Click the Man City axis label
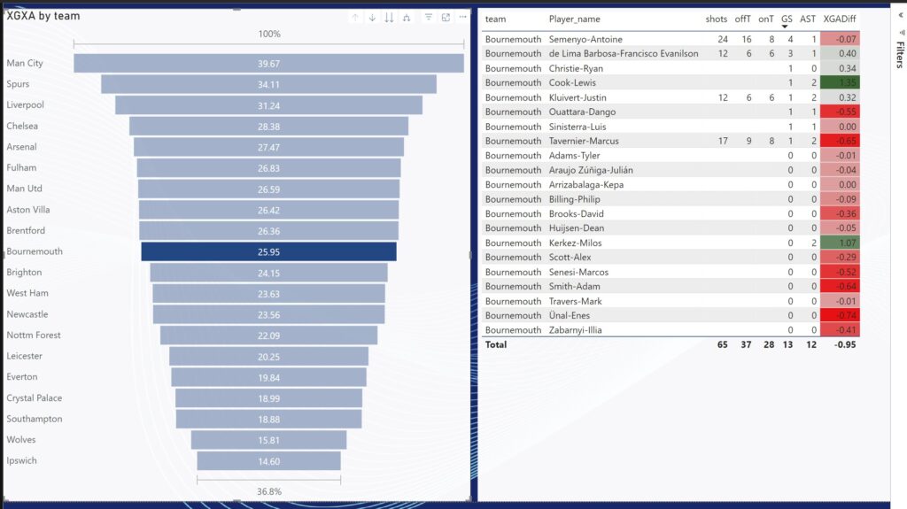This screenshot has width=907, height=509. point(25,63)
